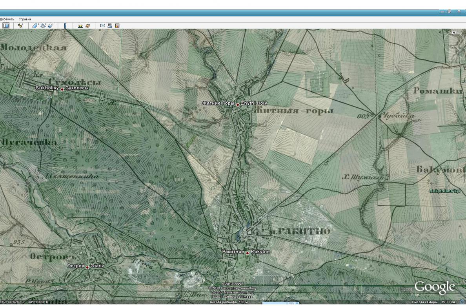Viewport: 466px width, 306px height.
Task: View in Google Maps icon
Action: coord(117,26)
